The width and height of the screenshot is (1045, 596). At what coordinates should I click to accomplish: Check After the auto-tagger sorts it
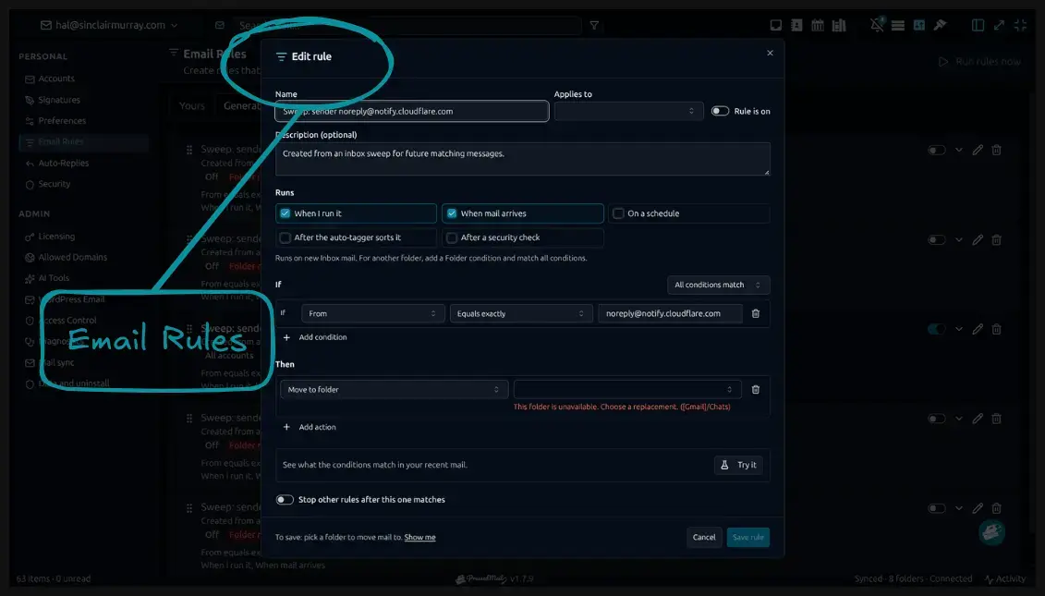(x=286, y=237)
